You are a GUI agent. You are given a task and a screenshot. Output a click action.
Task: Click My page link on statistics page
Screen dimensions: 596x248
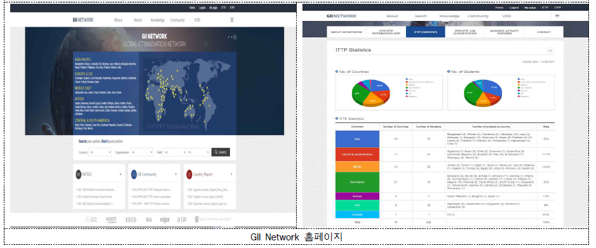pos(530,8)
